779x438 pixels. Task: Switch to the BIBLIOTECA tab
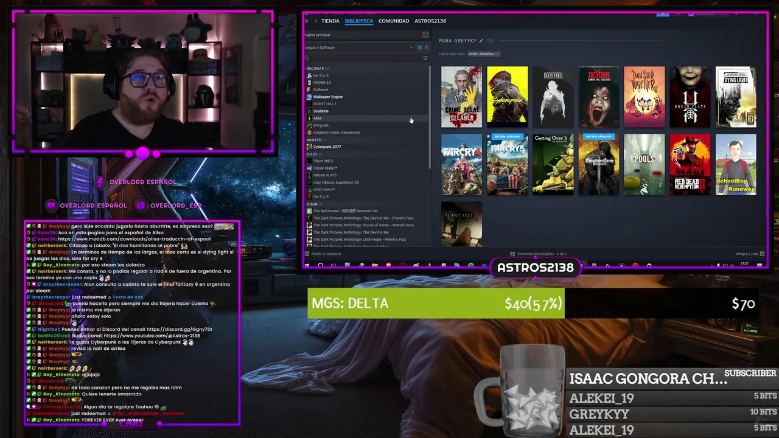pos(358,21)
